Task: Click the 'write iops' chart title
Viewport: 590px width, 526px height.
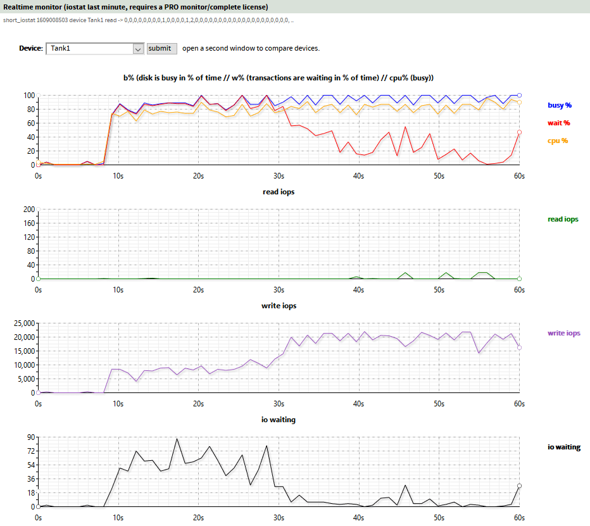Action: 279,306
